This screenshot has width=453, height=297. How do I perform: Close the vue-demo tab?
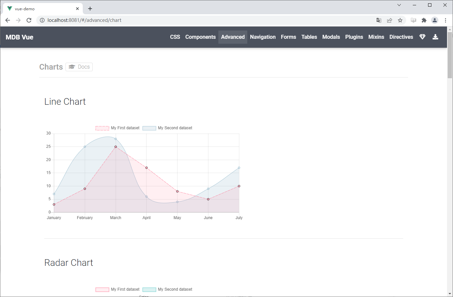point(77,9)
